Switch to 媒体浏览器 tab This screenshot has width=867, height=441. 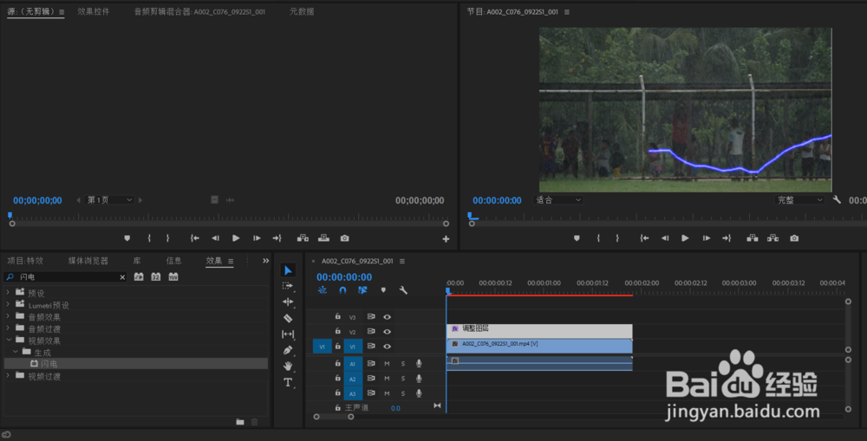88,261
